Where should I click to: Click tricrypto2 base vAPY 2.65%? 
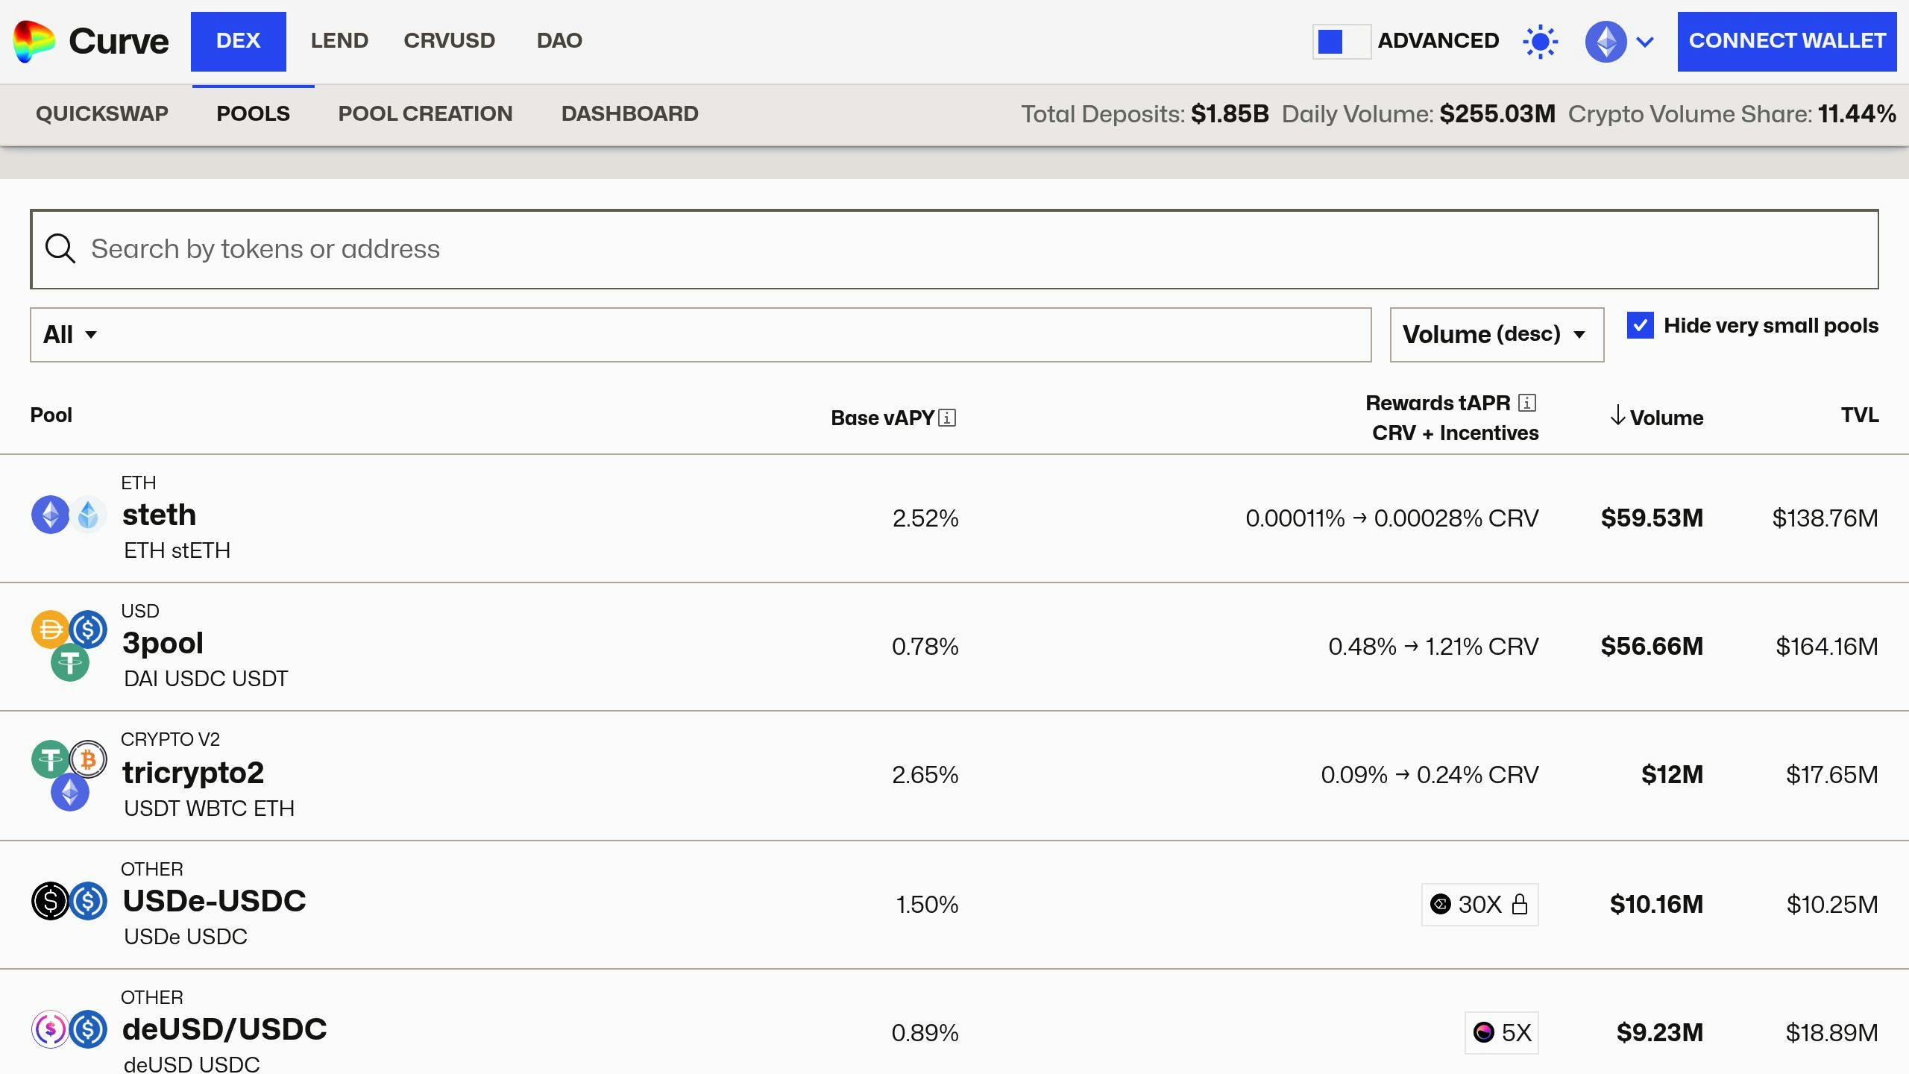[925, 774]
